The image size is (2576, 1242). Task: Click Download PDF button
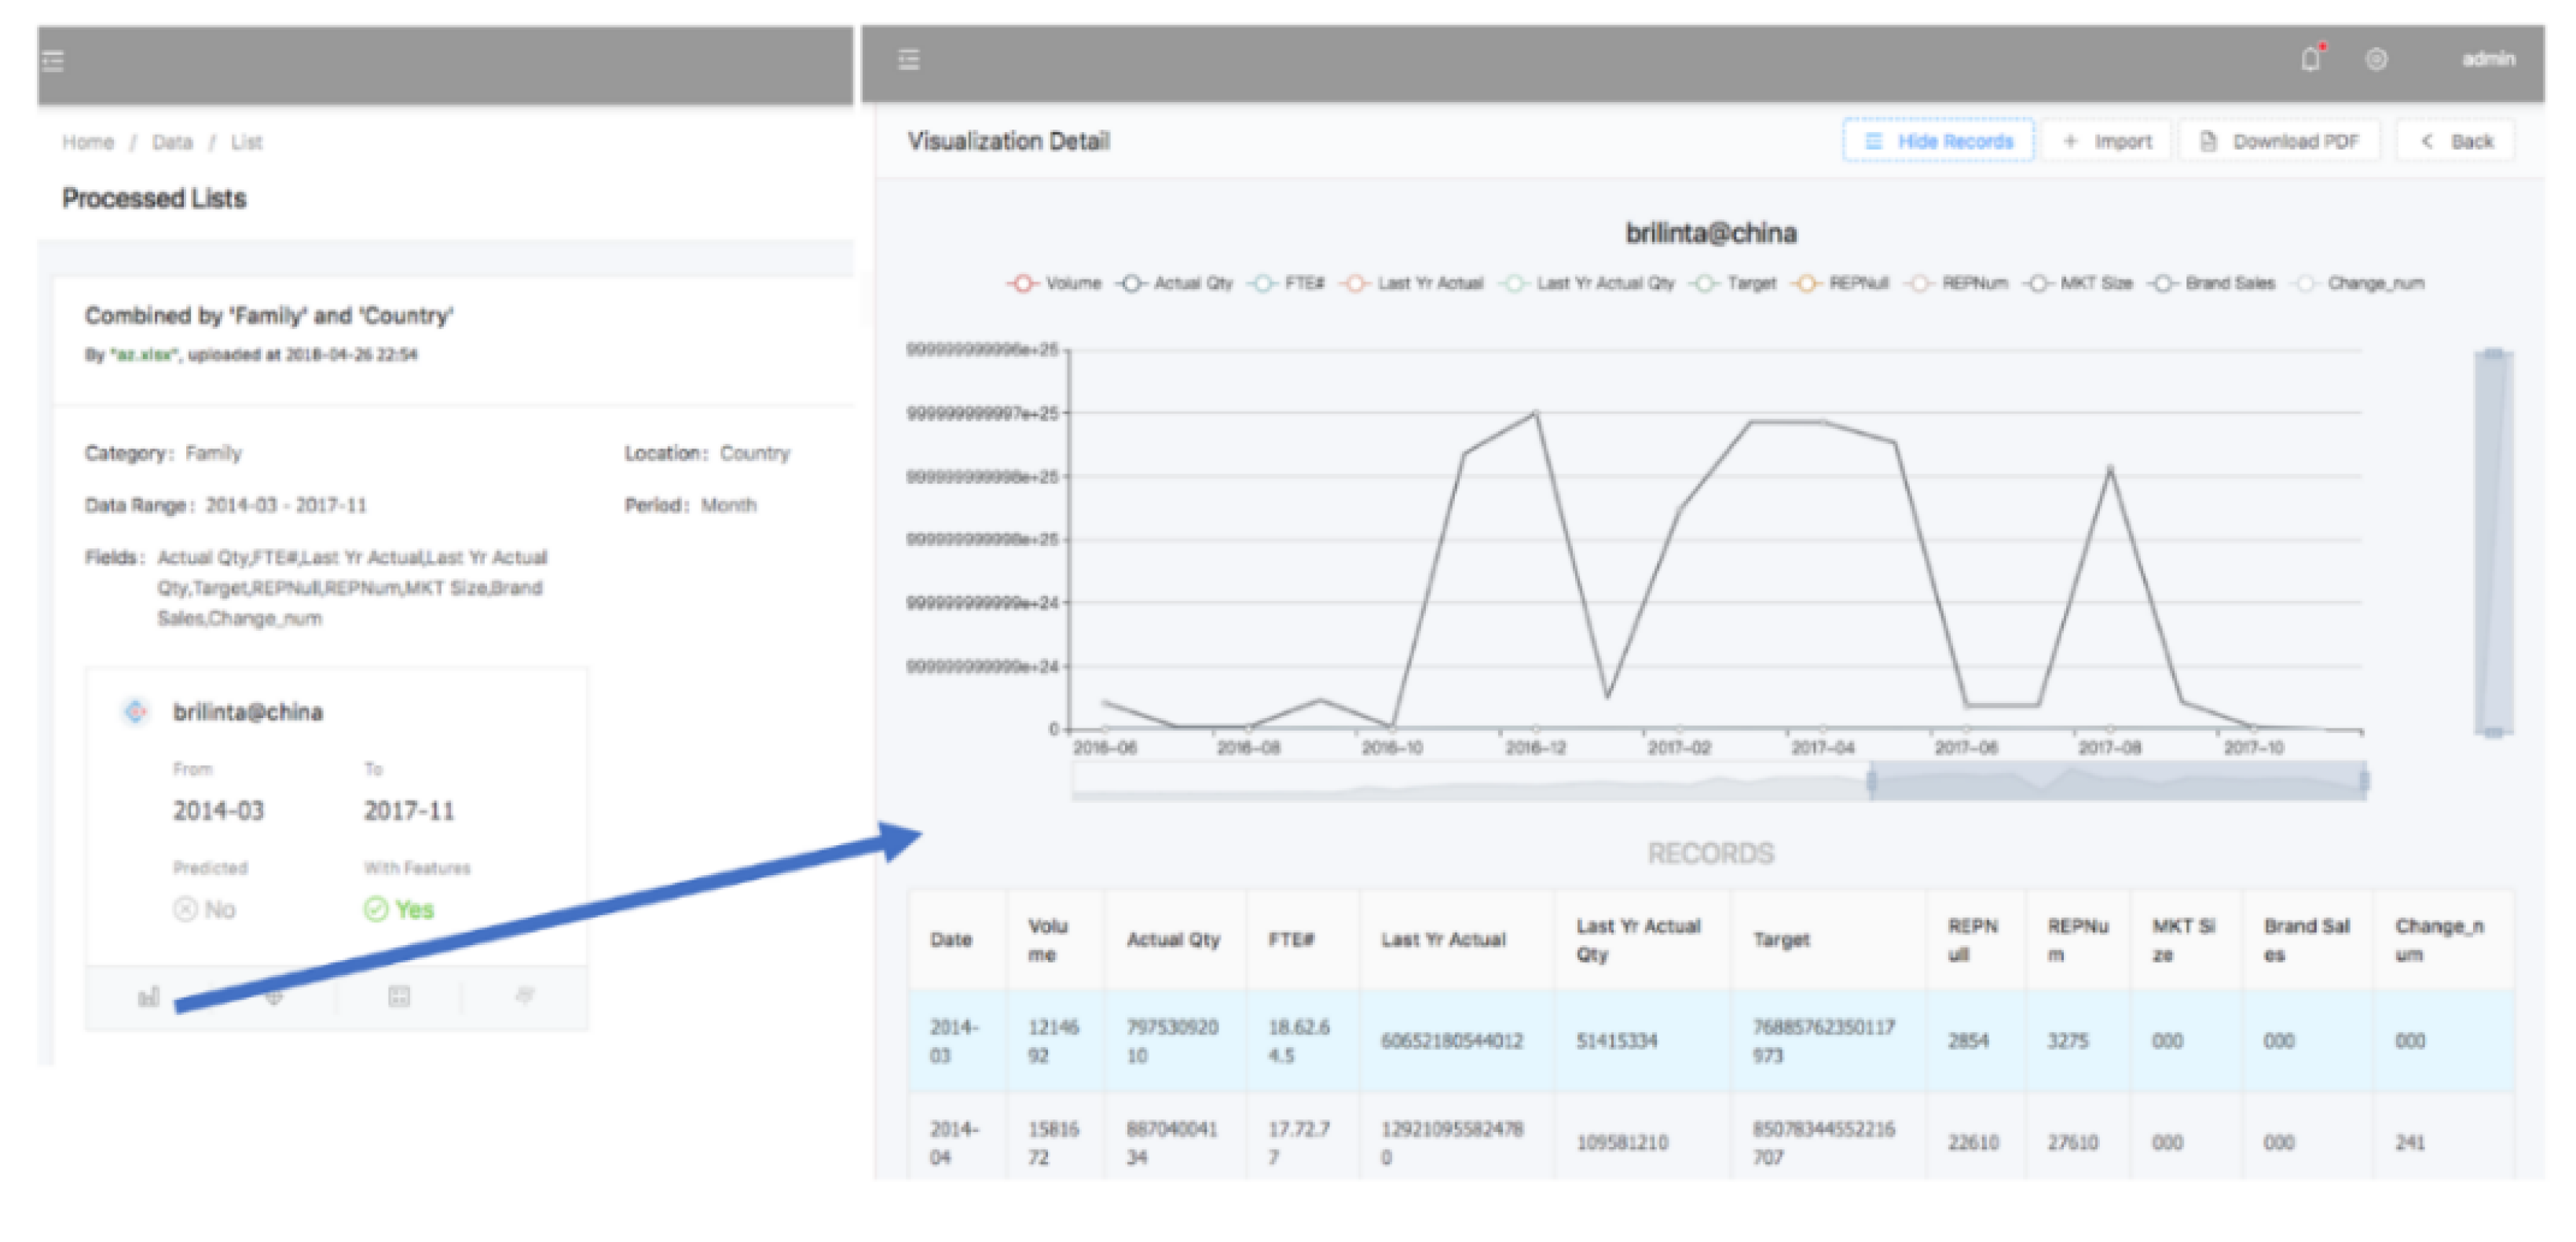[x=2280, y=141]
